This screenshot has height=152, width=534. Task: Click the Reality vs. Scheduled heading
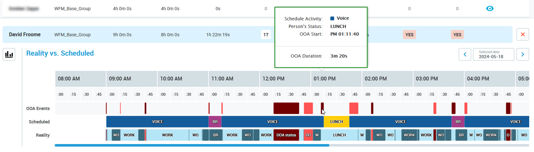[x=60, y=53]
